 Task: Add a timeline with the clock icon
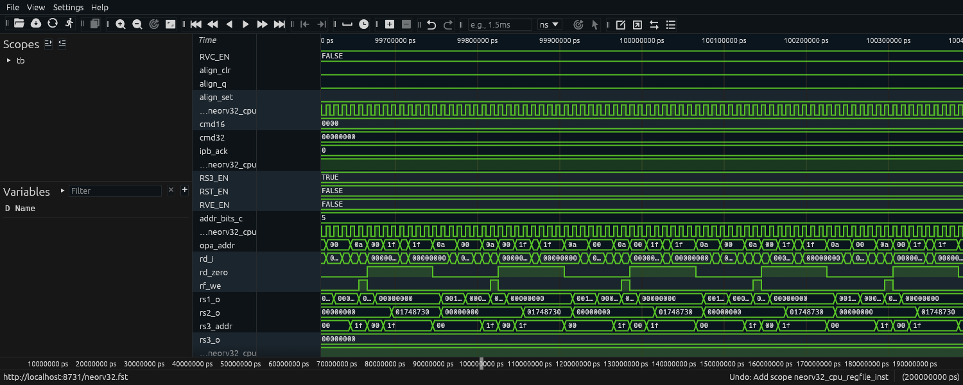(364, 24)
